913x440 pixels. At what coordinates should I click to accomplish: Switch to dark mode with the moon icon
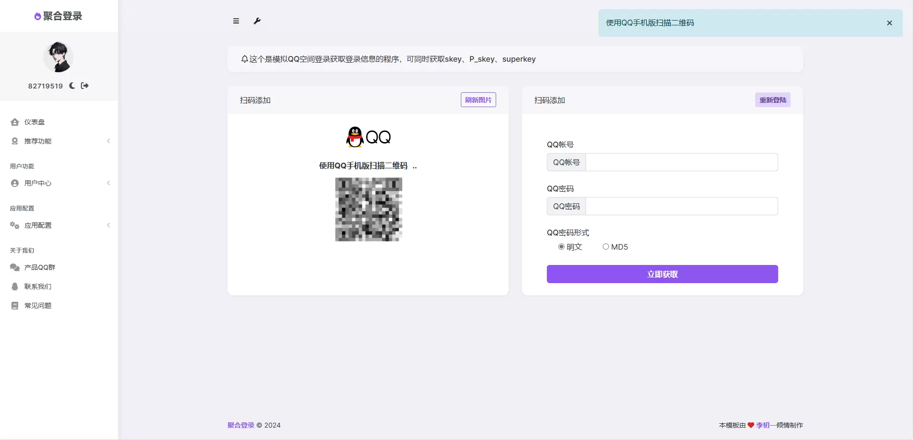72,86
